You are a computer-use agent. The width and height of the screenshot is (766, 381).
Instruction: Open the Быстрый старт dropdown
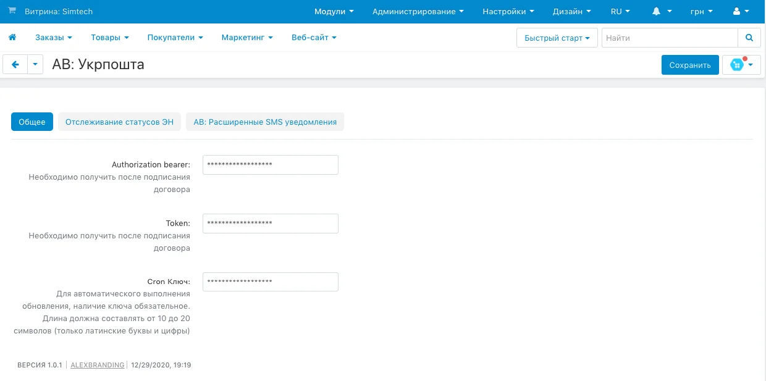[x=557, y=38]
